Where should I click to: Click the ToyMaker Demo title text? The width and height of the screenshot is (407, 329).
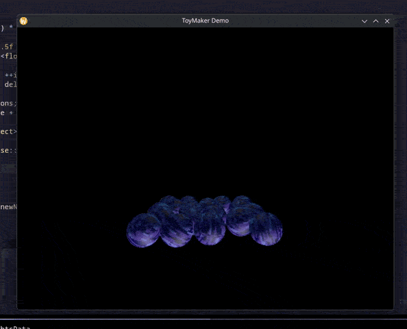tap(206, 21)
